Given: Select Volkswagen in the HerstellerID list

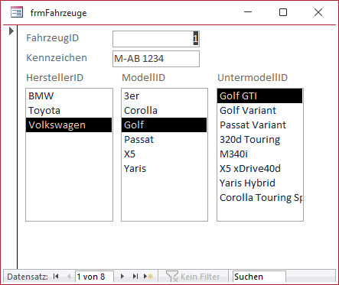Looking at the screenshot, I should tap(69, 125).
